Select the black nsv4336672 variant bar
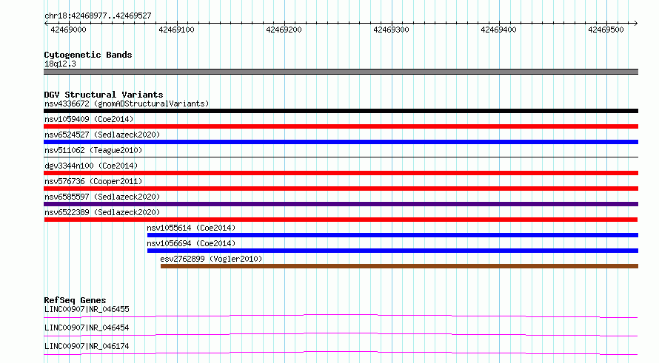This screenshot has width=659, height=363. coord(341,111)
